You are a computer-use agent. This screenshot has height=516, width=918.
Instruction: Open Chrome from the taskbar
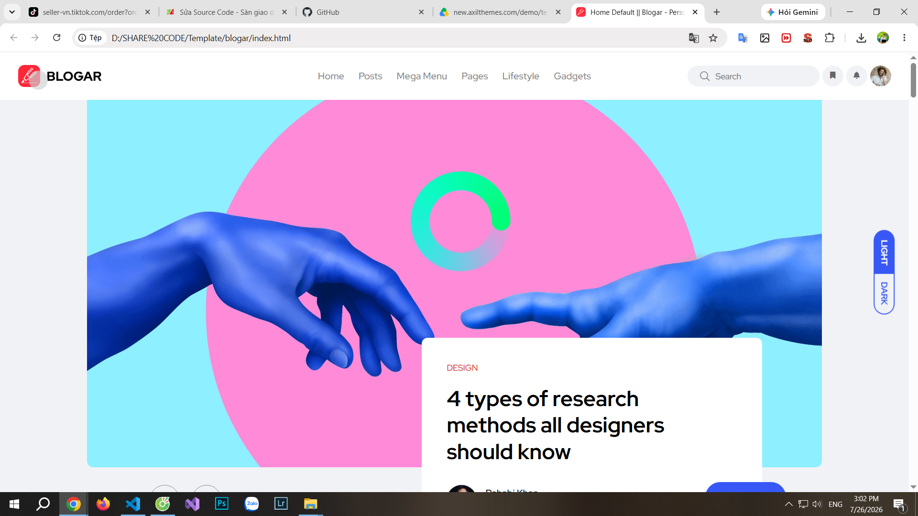click(x=74, y=504)
